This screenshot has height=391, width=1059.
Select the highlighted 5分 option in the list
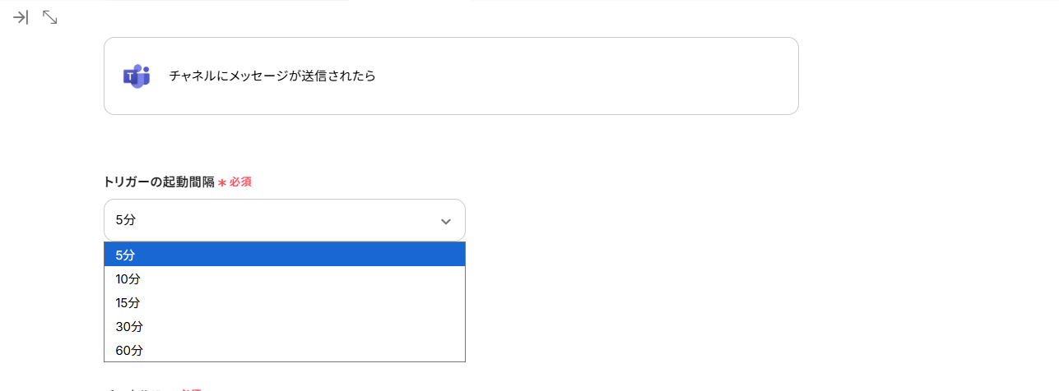(x=126, y=255)
